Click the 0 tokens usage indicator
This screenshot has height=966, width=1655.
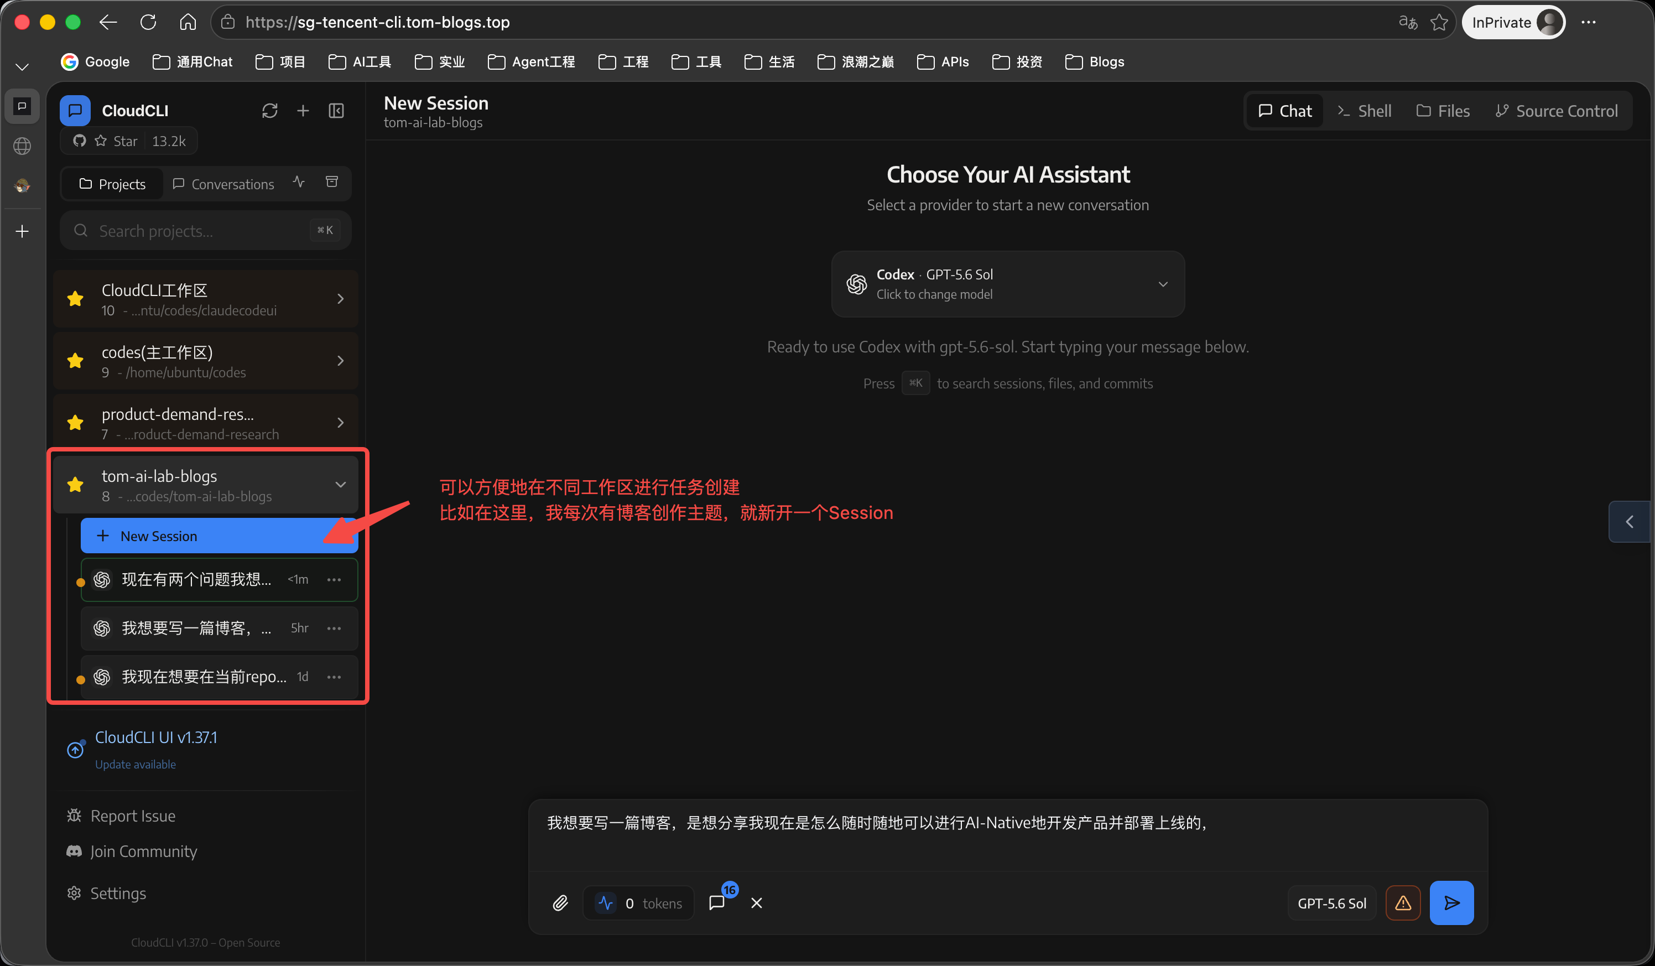click(638, 903)
